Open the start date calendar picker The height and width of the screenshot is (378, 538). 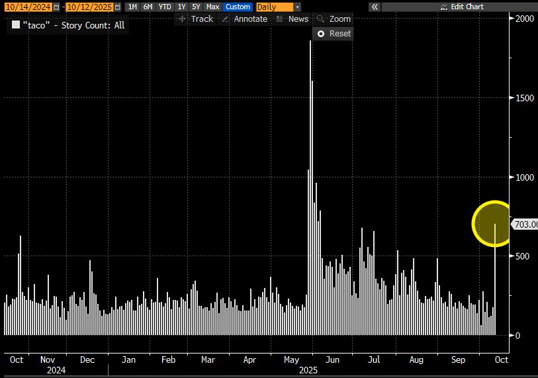56,7
